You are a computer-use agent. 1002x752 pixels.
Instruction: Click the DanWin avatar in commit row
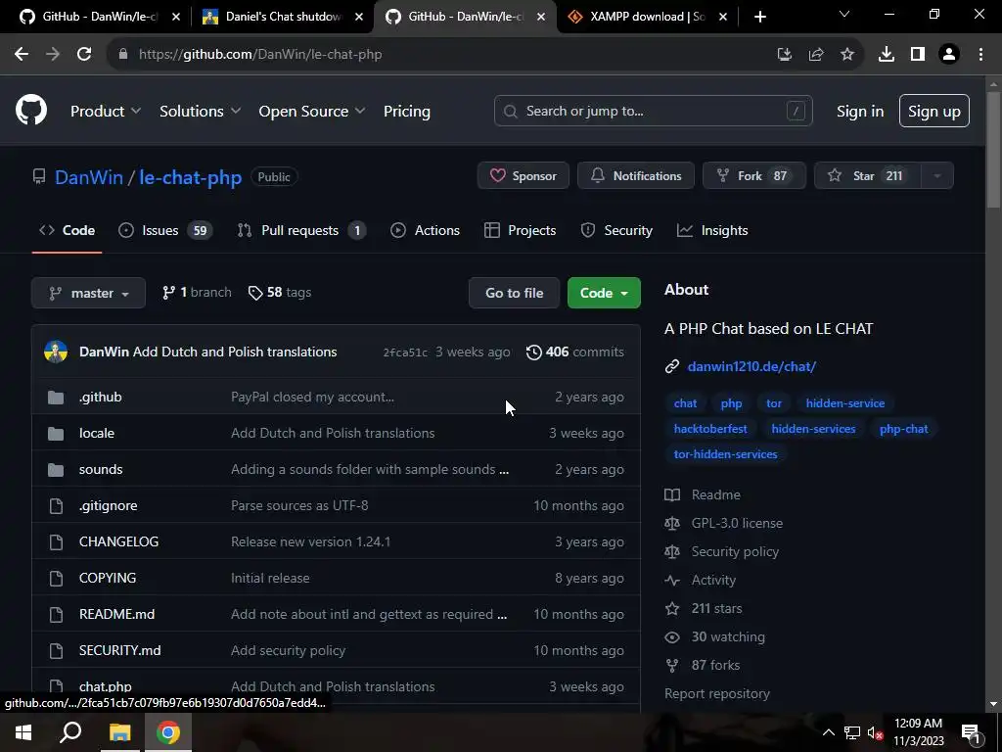point(56,352)
